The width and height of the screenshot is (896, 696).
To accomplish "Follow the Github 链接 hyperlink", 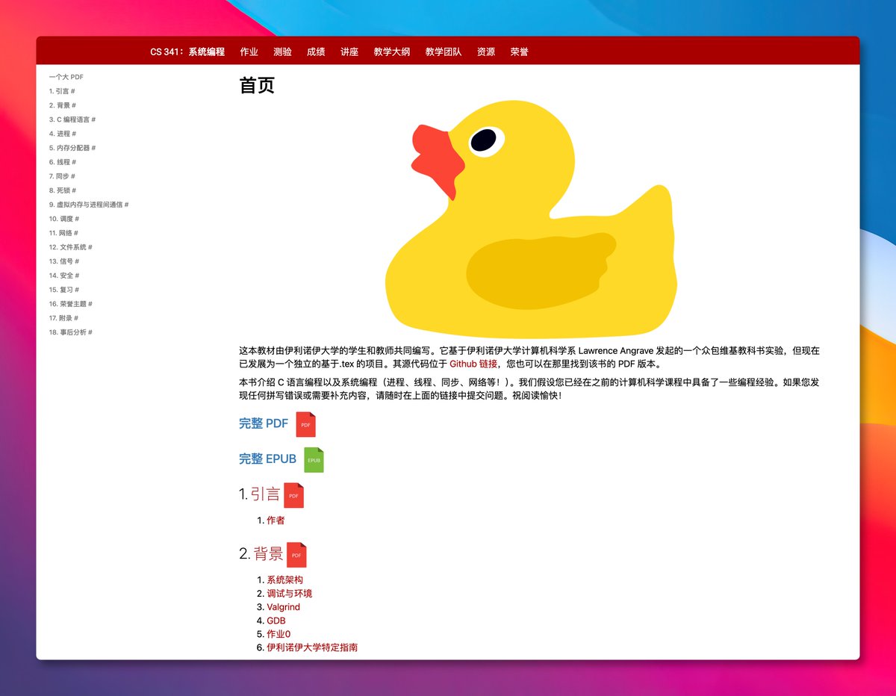I will (473, 364).
